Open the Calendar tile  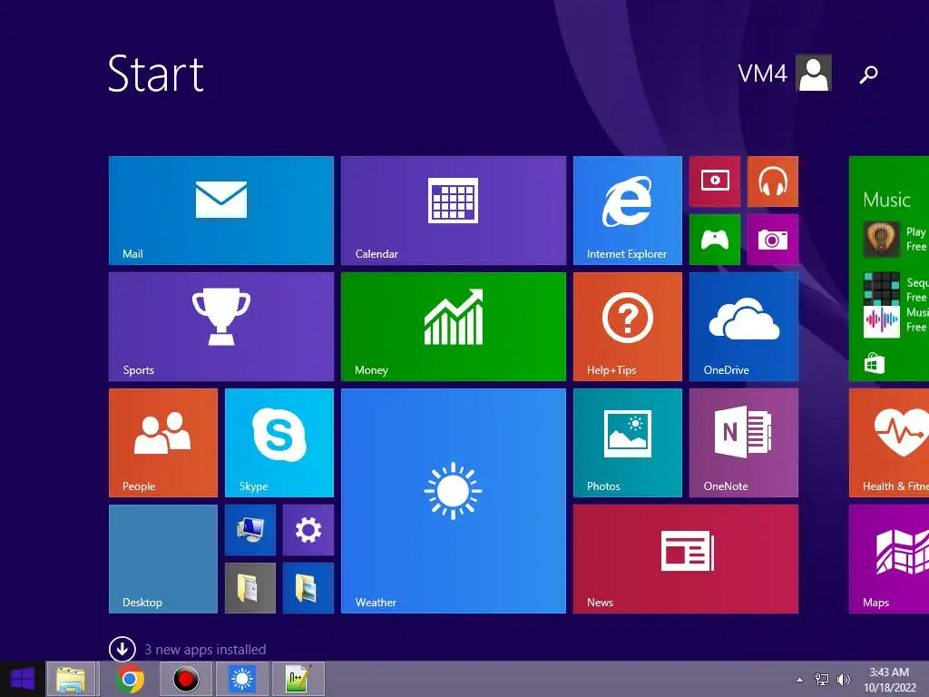(x=454, y=211)
